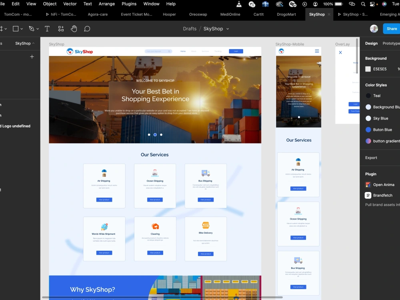Click the X close icon in OverLay frame

coord(340,52)
